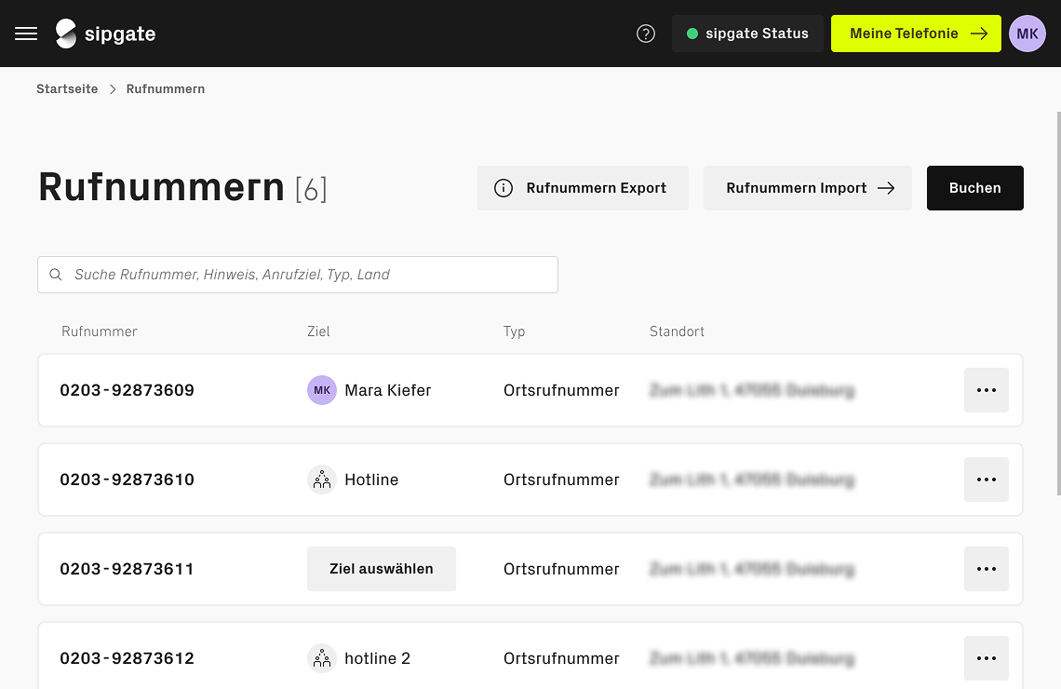
Task: Open Rufnummern Import
Action: pos(808,188)
